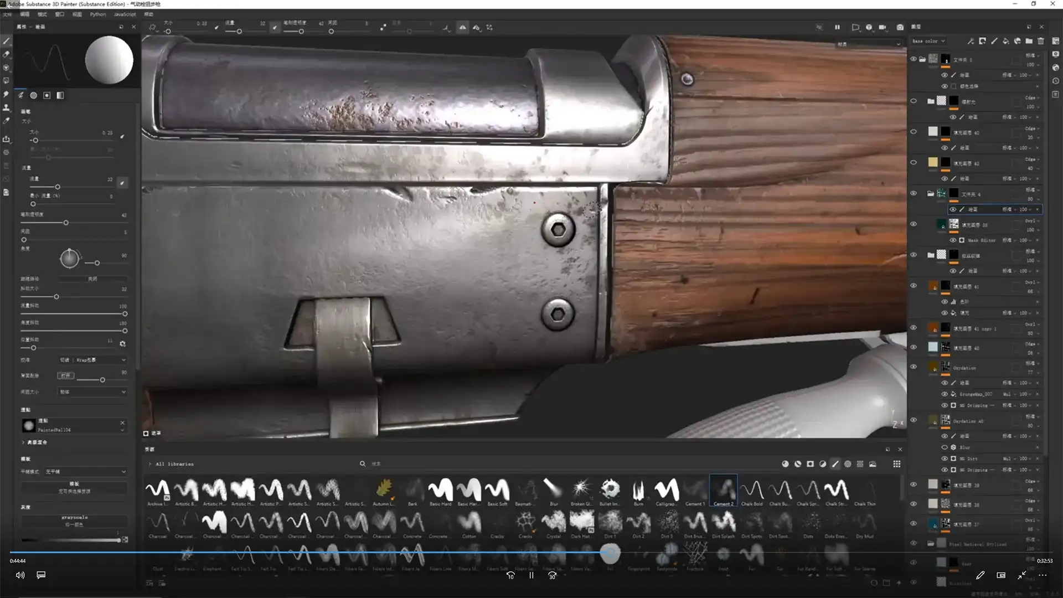Open the Wrap alignment dropdown in brush properties
The width and height of the screenshot is (1063, 598).
(x=92, y=360)
